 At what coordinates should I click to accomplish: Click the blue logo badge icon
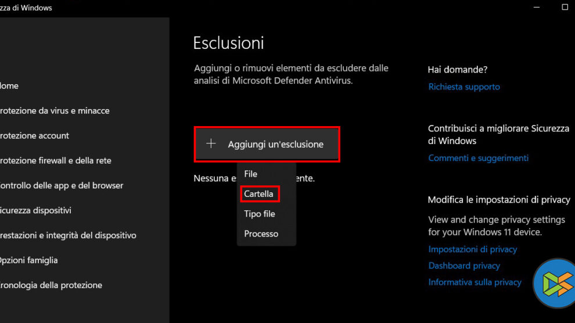pos(554,283)
